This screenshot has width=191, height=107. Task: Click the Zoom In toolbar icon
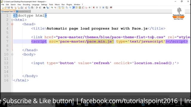(52, 7)
